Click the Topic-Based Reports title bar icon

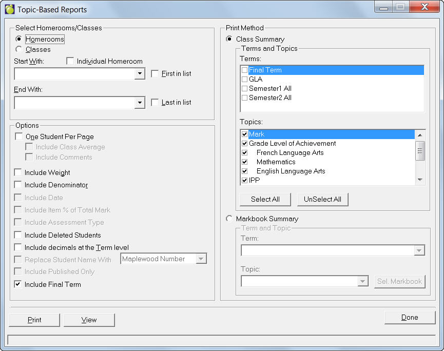click(x=9, y=9)
